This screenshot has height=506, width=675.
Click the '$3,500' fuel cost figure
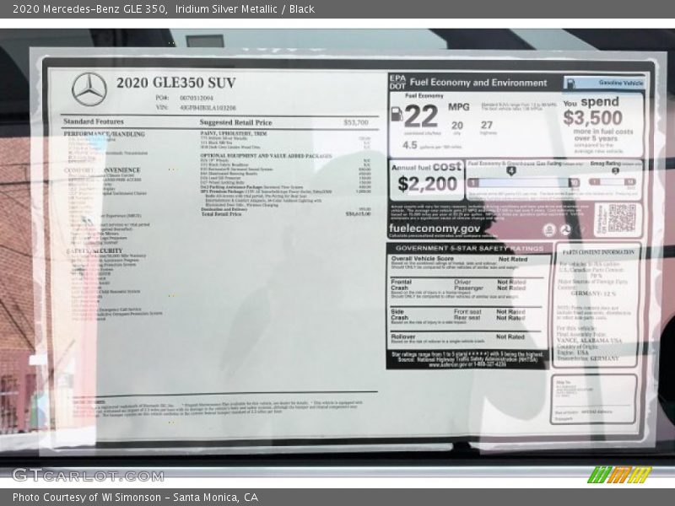pos(593,117)
